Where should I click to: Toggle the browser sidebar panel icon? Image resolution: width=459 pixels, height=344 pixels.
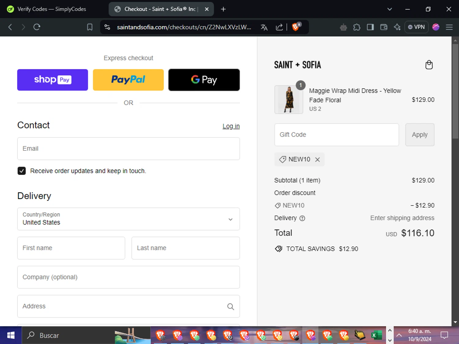(370, 27)
